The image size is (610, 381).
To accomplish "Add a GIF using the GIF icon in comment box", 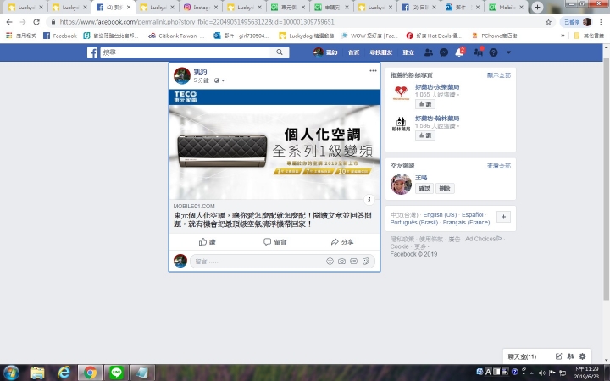I will (x=353, y=262).
